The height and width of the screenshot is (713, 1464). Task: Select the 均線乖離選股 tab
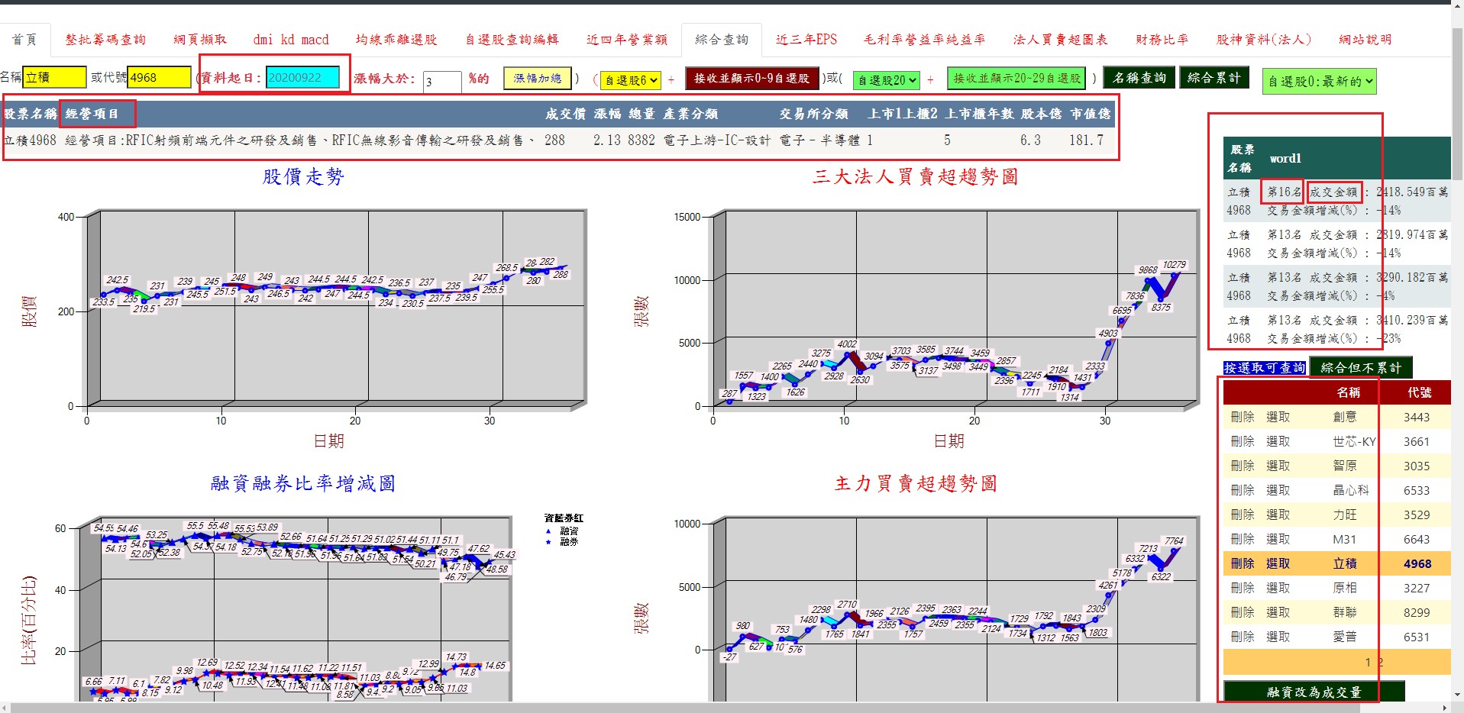[396, 40]
